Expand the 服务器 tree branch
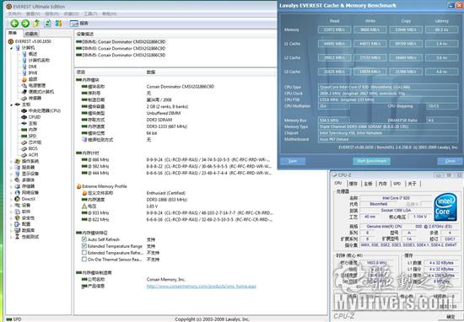 (12, 168)
